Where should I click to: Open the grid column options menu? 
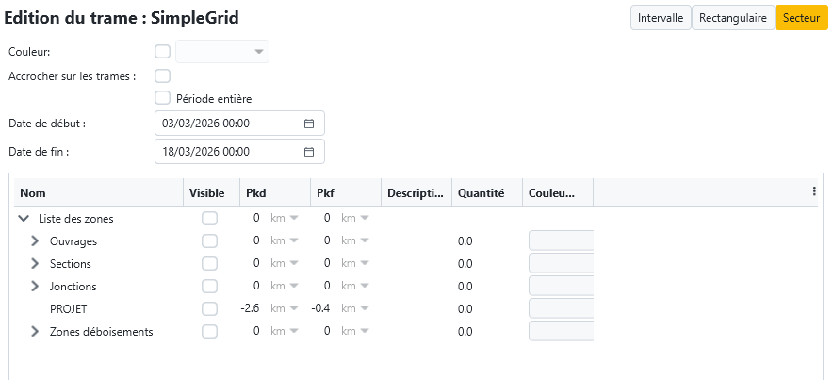click(x=814, y=191)
